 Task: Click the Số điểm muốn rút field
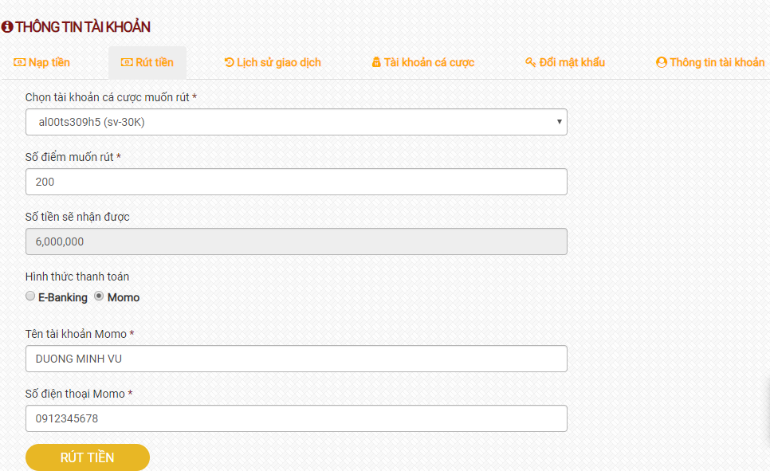coord(296,182)
